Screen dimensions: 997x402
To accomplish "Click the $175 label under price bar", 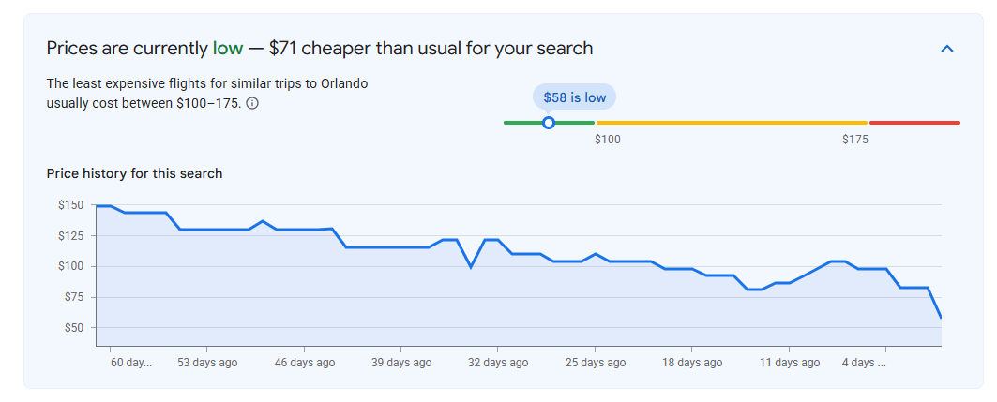I will [x=855, y=140].
